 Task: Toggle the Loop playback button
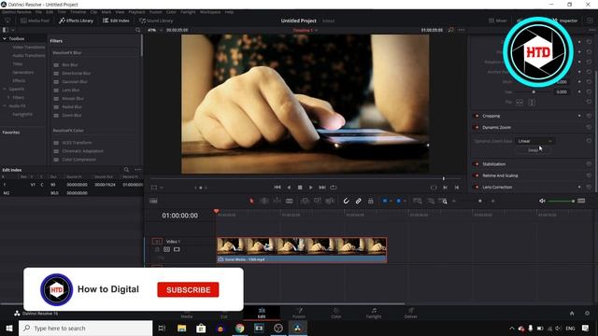click(334, 188)
